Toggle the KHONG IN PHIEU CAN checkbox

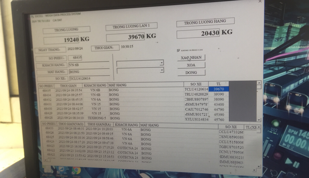178,50
